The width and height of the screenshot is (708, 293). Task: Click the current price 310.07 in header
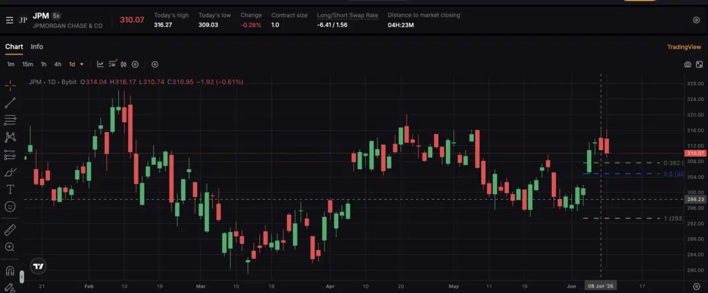coord(132,20)
